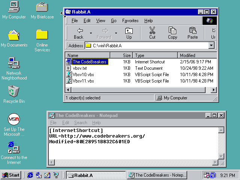240x180 pixels.
Task: Click file list scroll right arrow
Action: click(213, 90)
